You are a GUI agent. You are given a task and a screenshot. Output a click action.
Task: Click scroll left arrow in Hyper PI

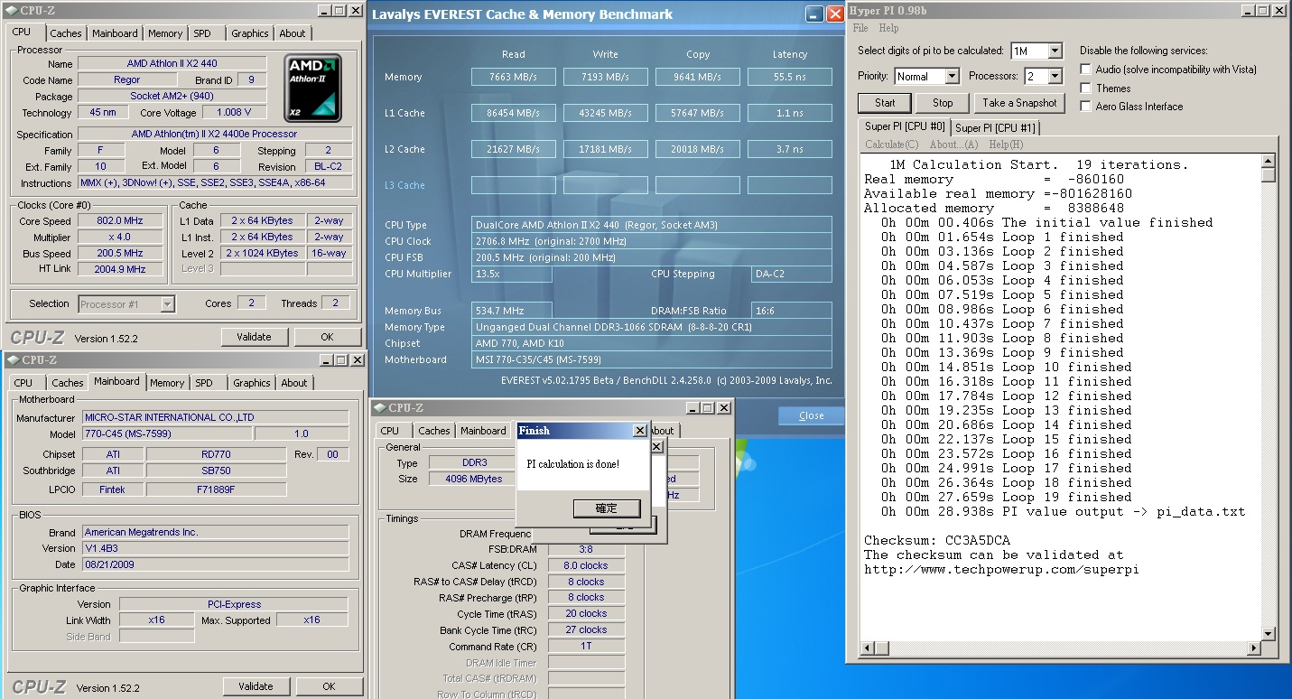point(869,648)
